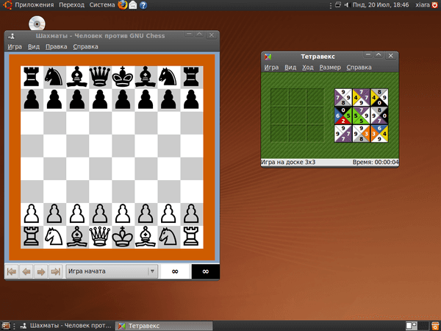Click the black queen on d8
441x331 pixels.
(100, 77)
